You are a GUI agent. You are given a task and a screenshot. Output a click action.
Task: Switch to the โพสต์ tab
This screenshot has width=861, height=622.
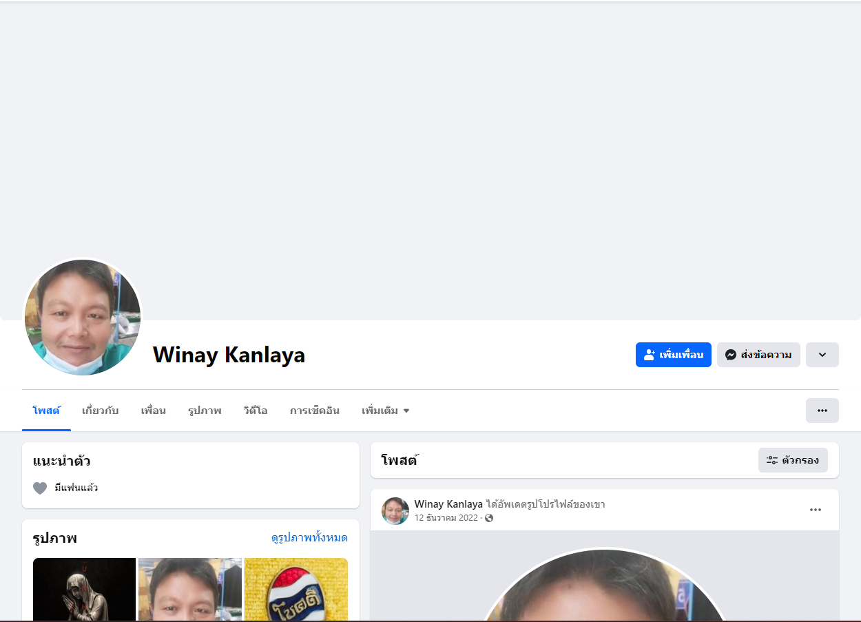[x=46, y=411]
